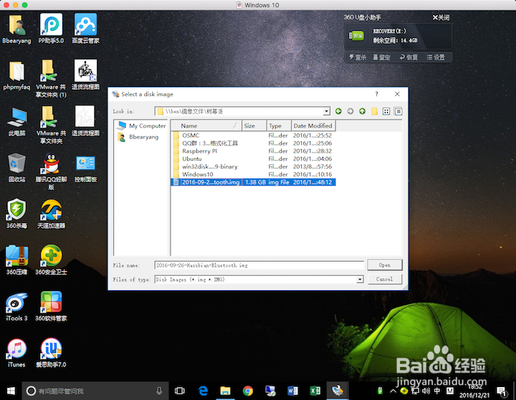Switch to detail view mode

point(398,111)
